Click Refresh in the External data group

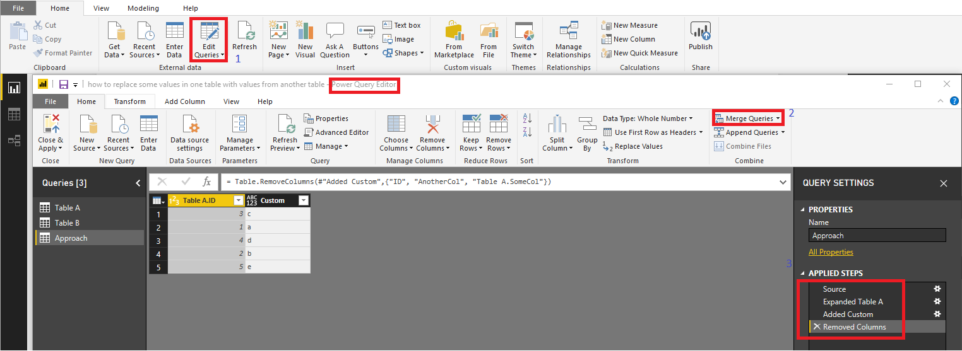pos(244,37)
